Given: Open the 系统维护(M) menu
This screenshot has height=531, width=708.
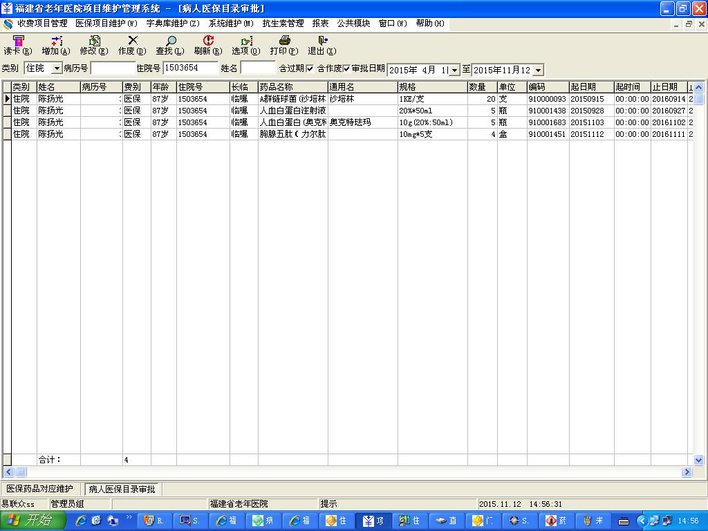Looking at the screenshot, I should click(x=231, y=24).
